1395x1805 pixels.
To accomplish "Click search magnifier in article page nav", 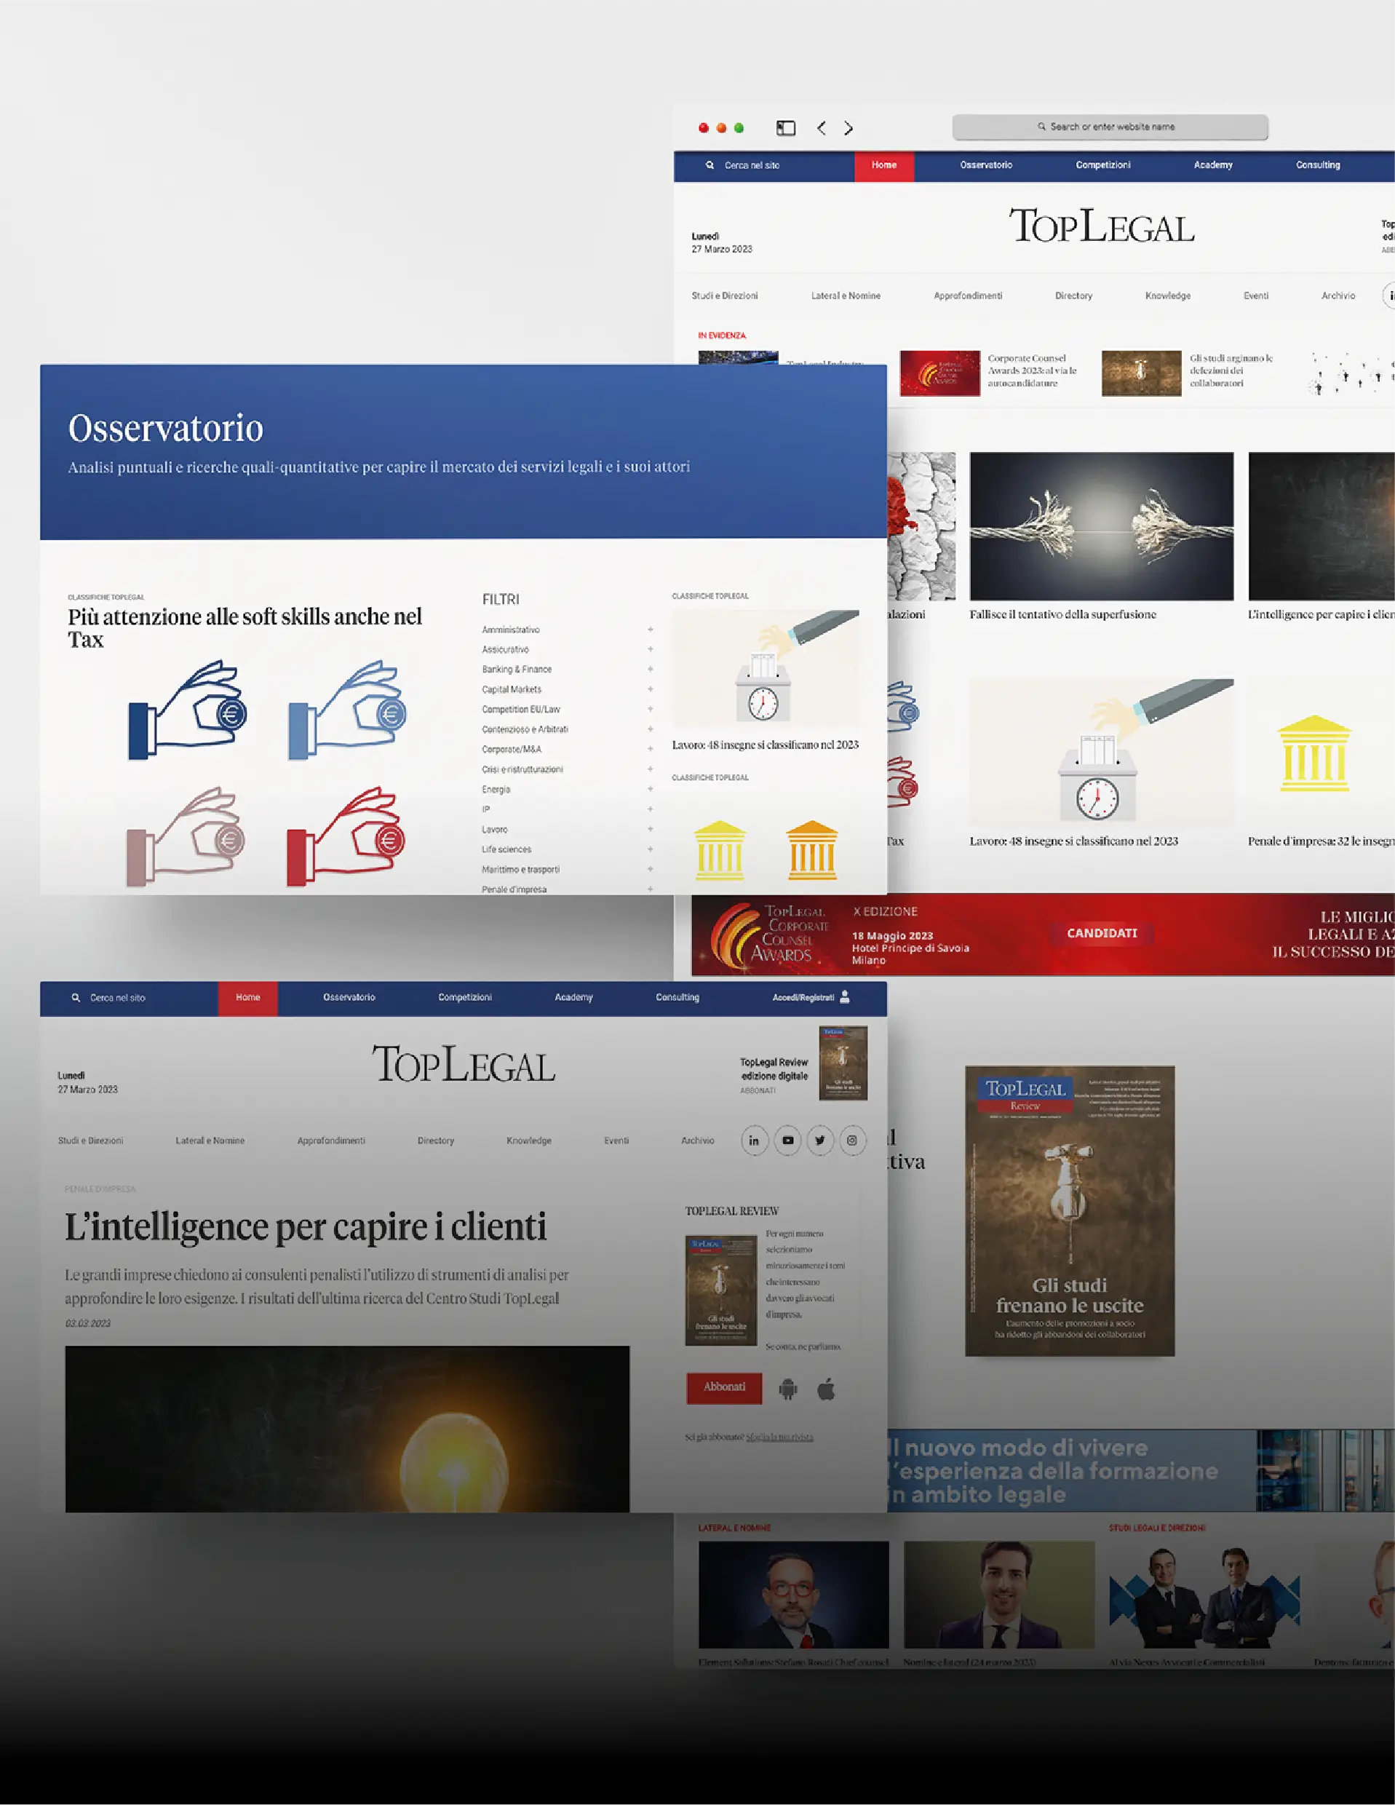I will (75, 998).
